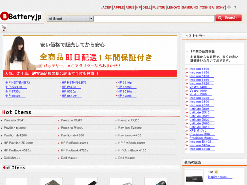This screenshot has height=185, width=247.
Task: Click the gold star beside 1st
Action: tap(216, 172)
